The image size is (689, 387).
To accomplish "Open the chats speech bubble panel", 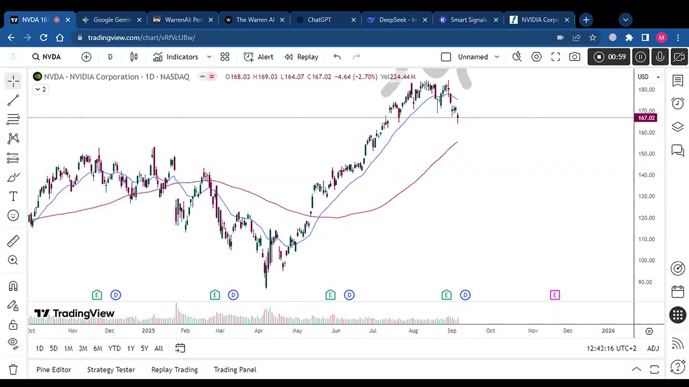I will 678,150.
